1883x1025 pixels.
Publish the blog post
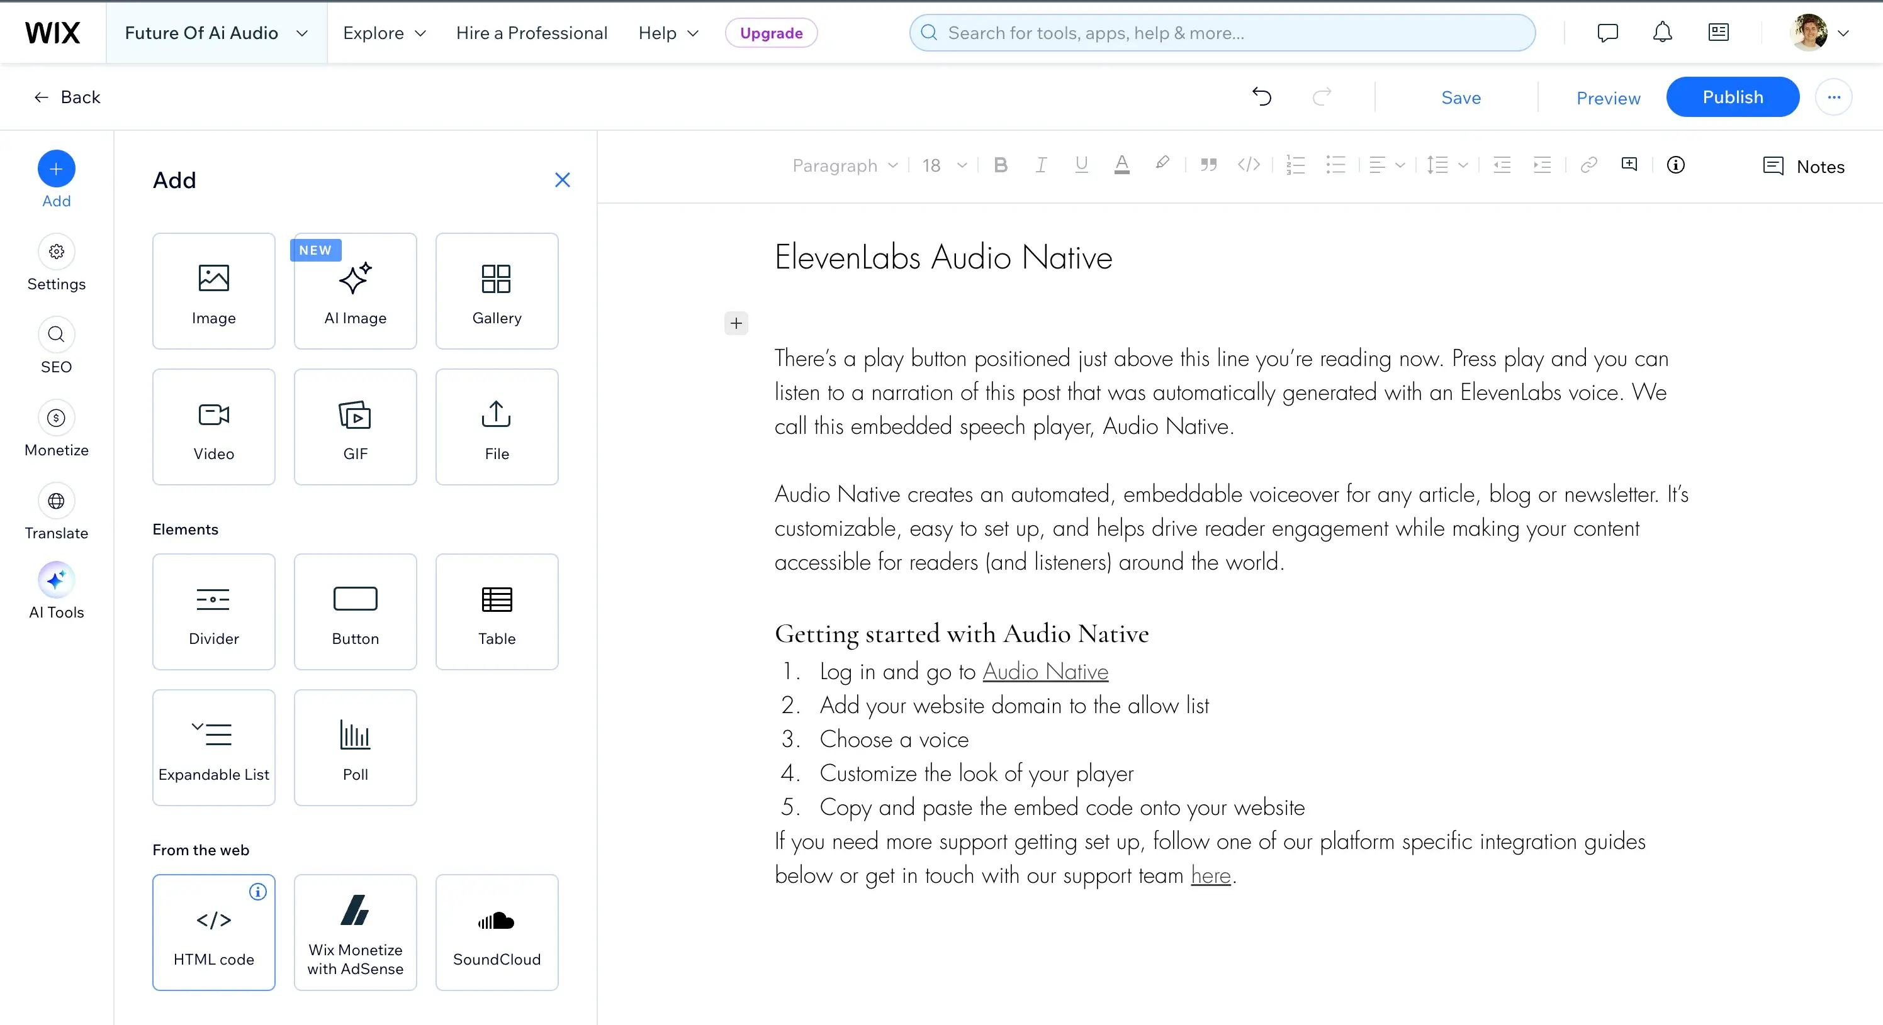pyautogui.click(x=1733, y=96)
